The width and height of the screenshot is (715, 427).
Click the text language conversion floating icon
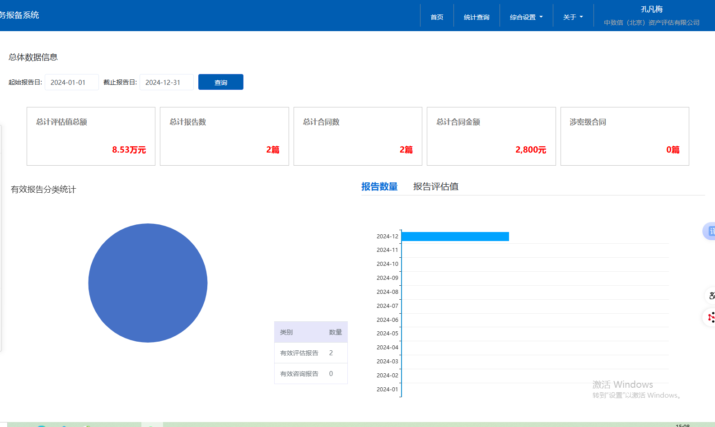click(710, 296)
